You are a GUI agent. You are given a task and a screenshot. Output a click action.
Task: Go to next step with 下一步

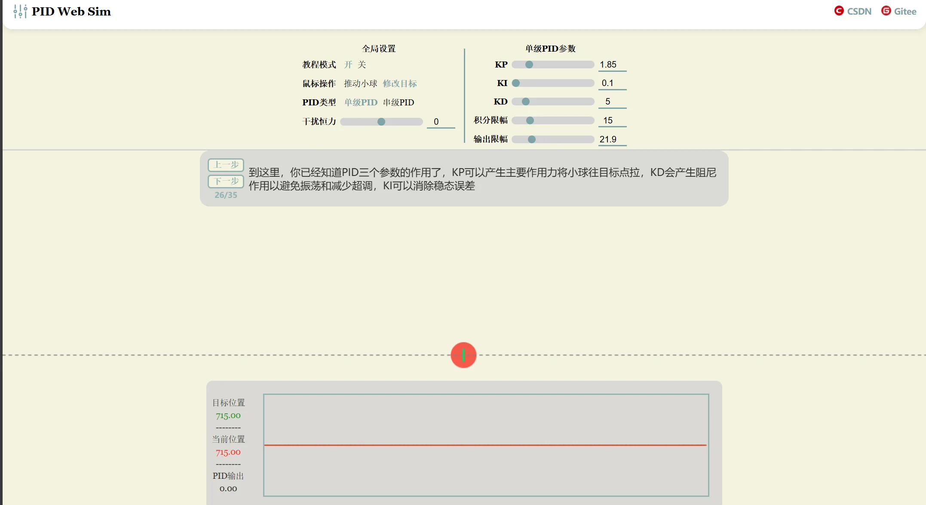226,181
